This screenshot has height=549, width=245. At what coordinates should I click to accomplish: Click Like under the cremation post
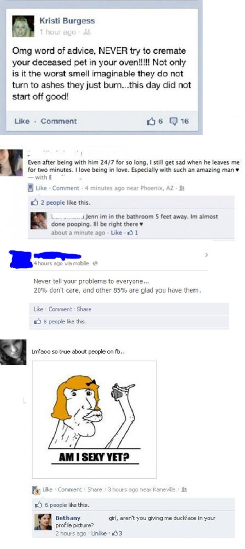click(21, 121)
